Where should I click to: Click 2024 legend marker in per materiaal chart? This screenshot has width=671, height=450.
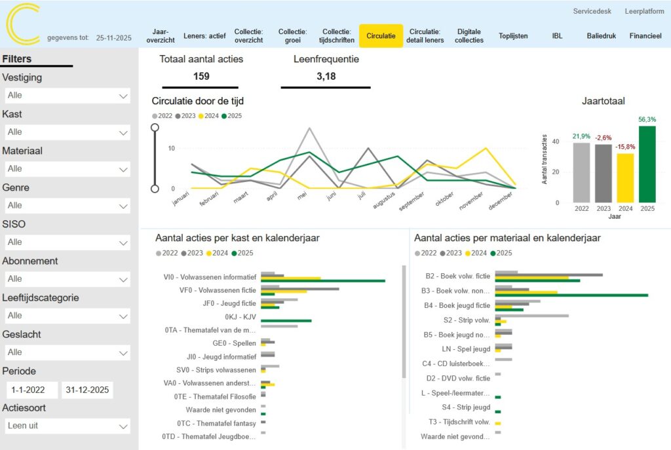coord(470,253)
